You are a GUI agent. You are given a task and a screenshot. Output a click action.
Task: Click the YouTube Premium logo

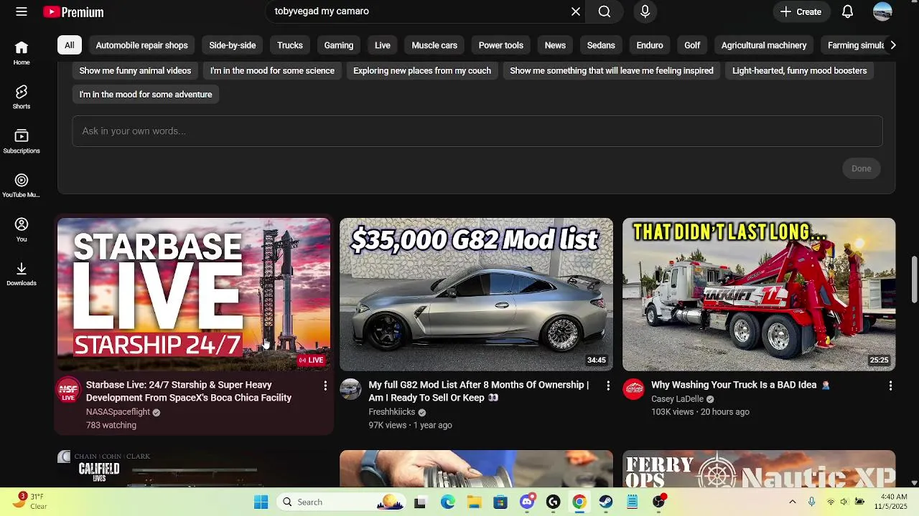(x=73, y=12)
